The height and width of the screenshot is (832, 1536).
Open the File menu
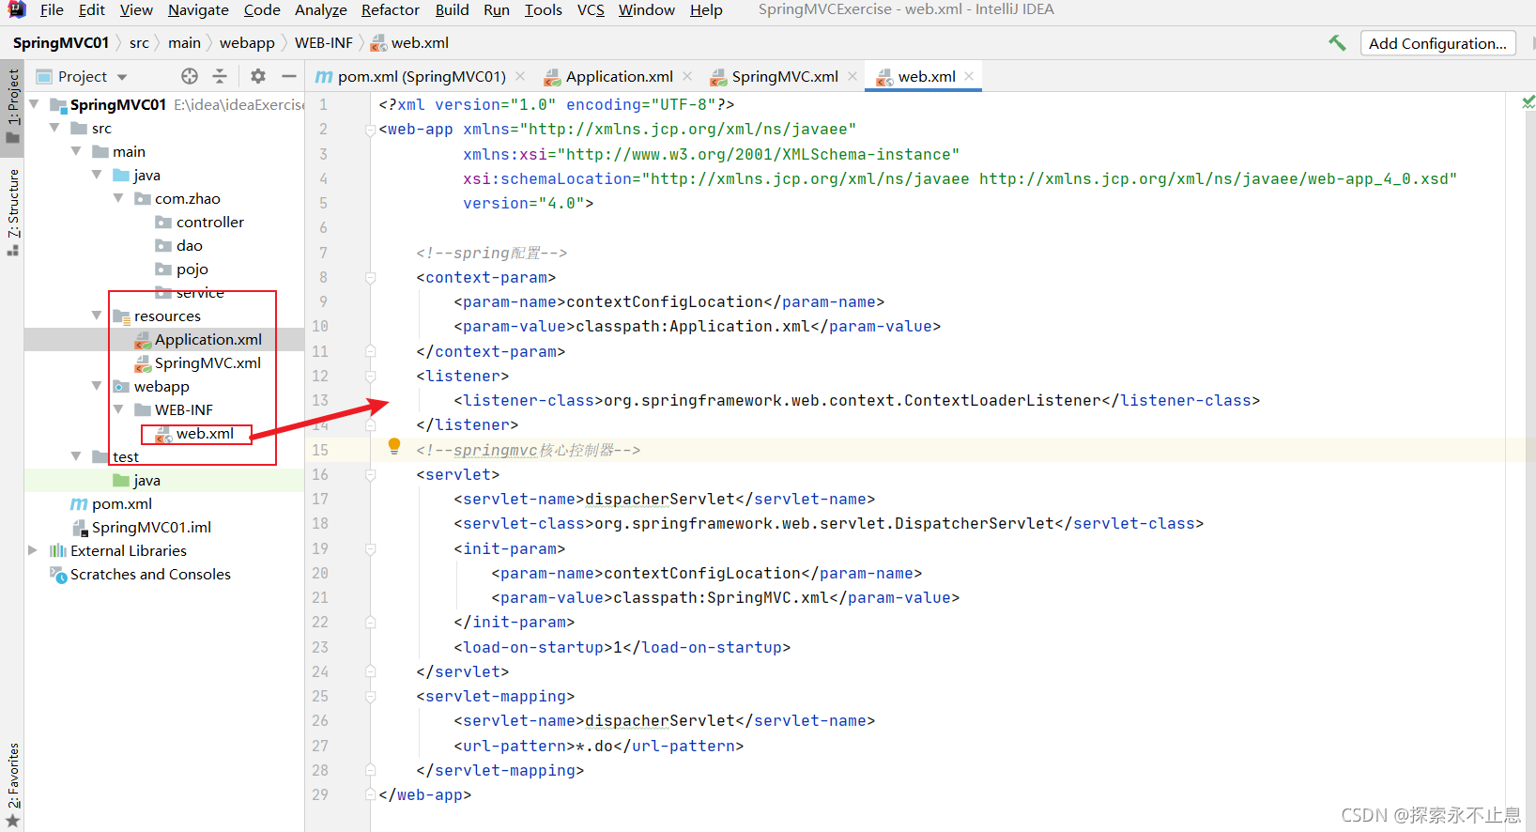pos(52,9)
